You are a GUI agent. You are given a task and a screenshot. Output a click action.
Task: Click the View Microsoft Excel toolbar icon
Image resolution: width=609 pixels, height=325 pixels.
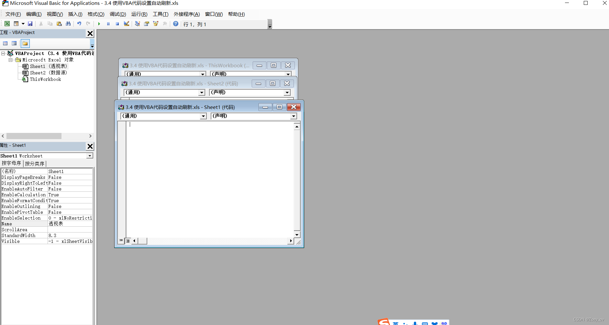coord(7,24)
